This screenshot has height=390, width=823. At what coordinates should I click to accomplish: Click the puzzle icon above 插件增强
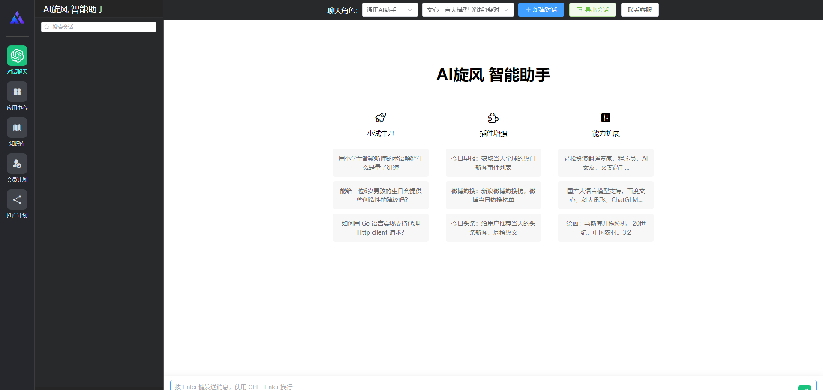pyautogui.click(x=493, y=118)
